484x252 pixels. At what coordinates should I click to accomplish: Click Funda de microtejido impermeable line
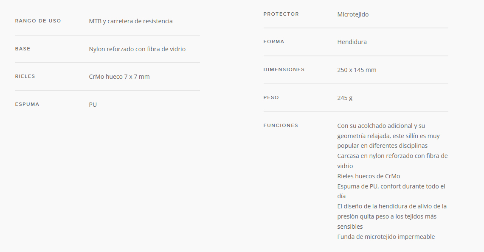coord(386,237)
